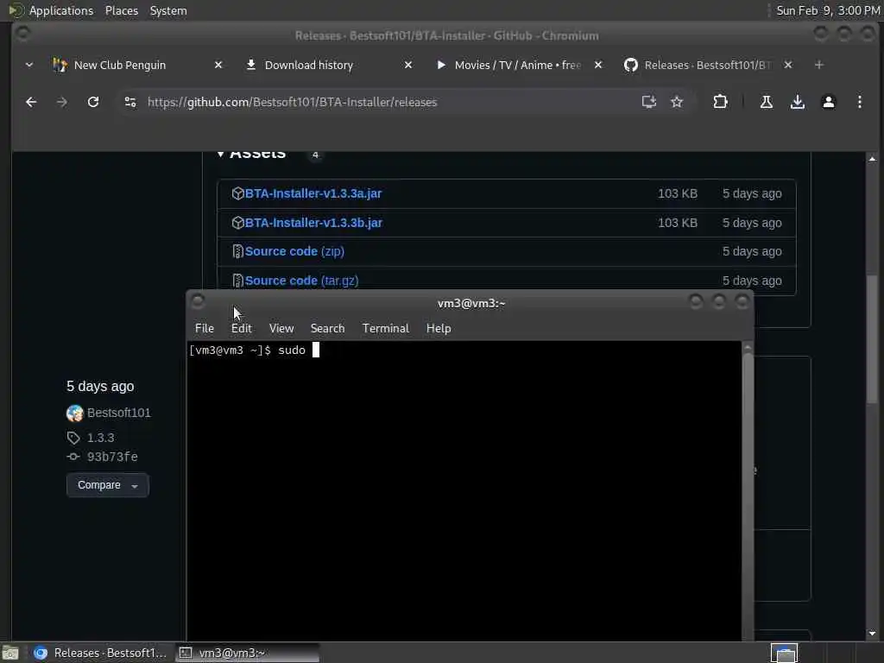This screenshot has width=884, height=663.
Task: Close the Download history tab
Action: tap(408, 65)
